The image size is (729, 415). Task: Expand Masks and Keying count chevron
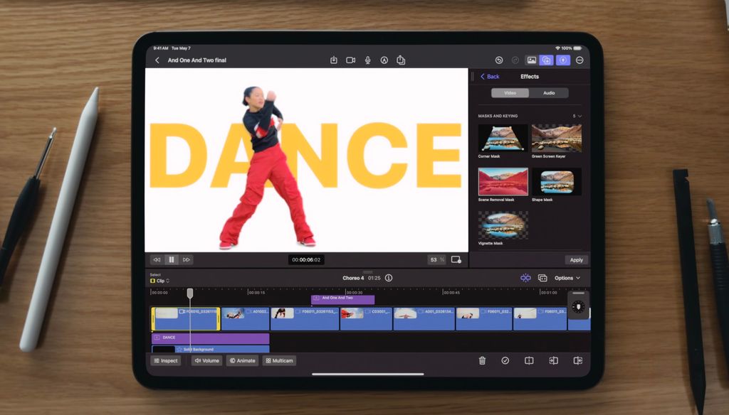pyautogui.click(x=579, y=116)
